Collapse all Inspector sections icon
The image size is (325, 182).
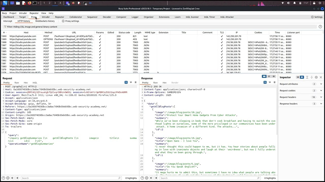point(312,77)
